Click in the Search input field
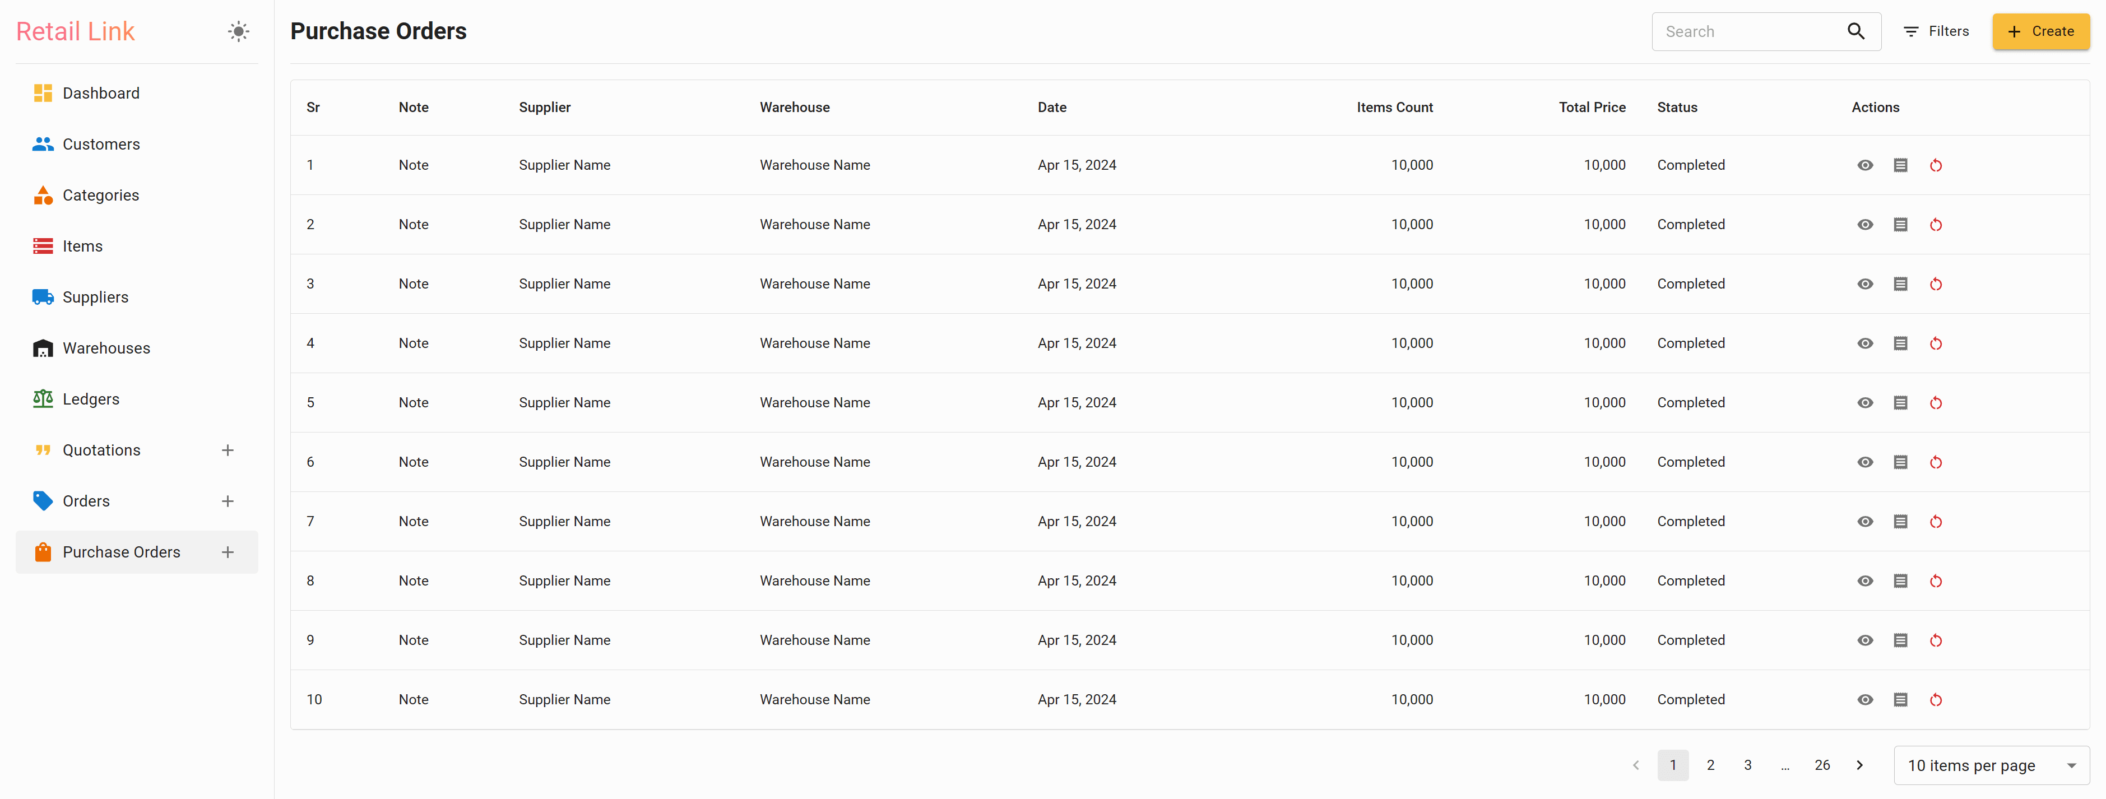This screenshot has width=2106, height=799. 1750,32
